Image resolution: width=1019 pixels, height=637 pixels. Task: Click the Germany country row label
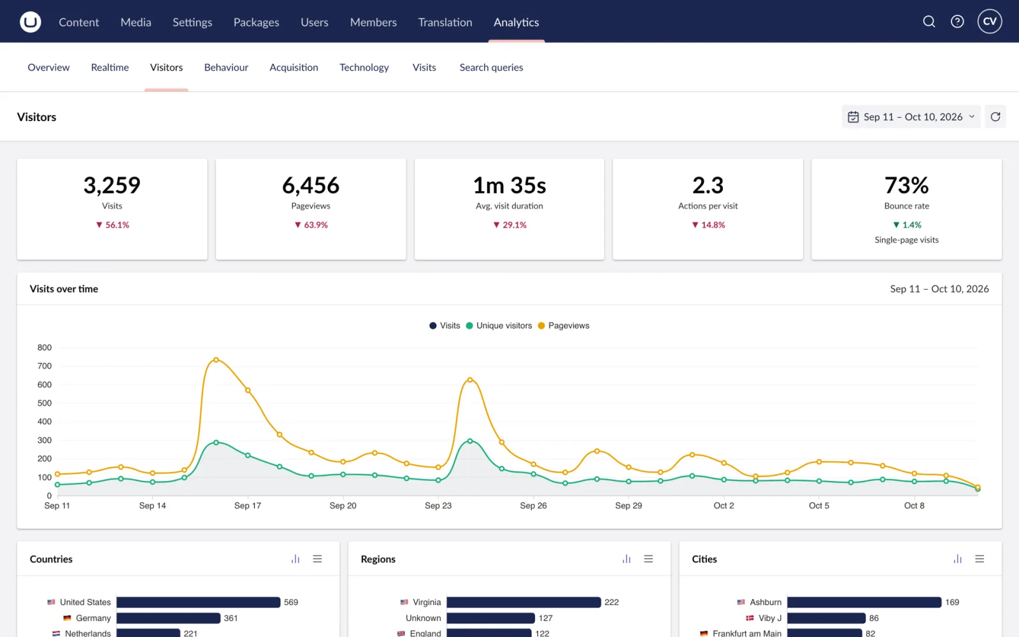pyautogui.click(x=93, y=618)
